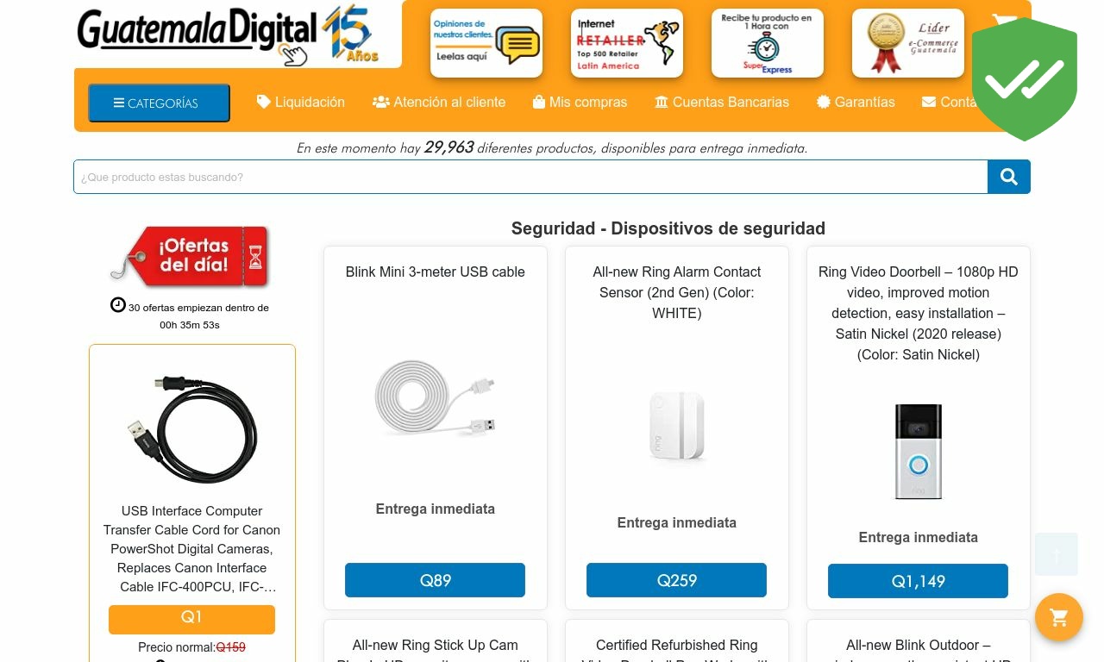The image size is (1104, 662).
Task: Open the Líder e-Commerce Guatemala award badge
Action: [x=908, y=43]
